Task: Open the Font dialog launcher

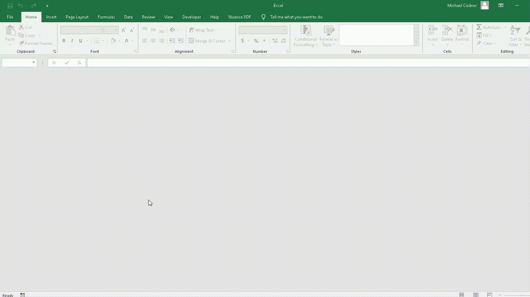Action: 135,51
